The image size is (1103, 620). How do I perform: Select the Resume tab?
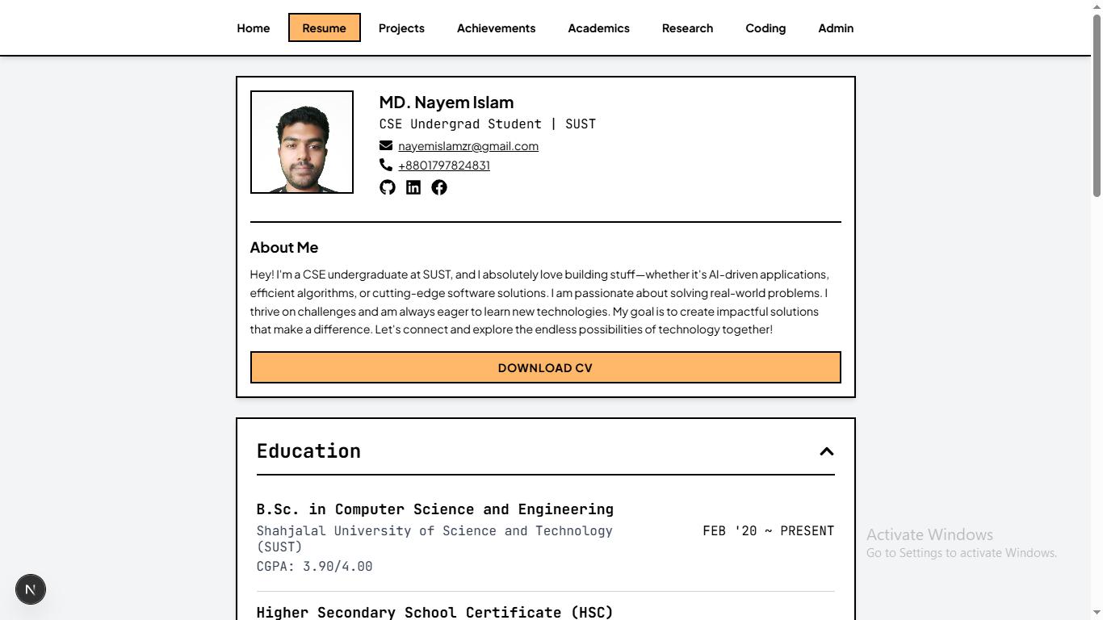coord(325,27)
